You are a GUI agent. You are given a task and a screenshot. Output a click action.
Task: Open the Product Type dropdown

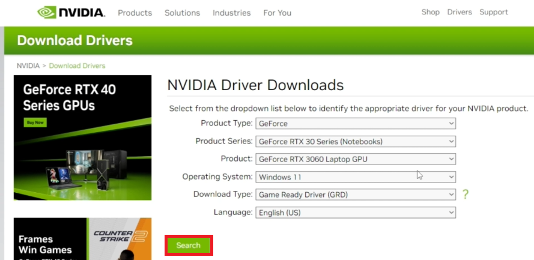coord(356,124)
